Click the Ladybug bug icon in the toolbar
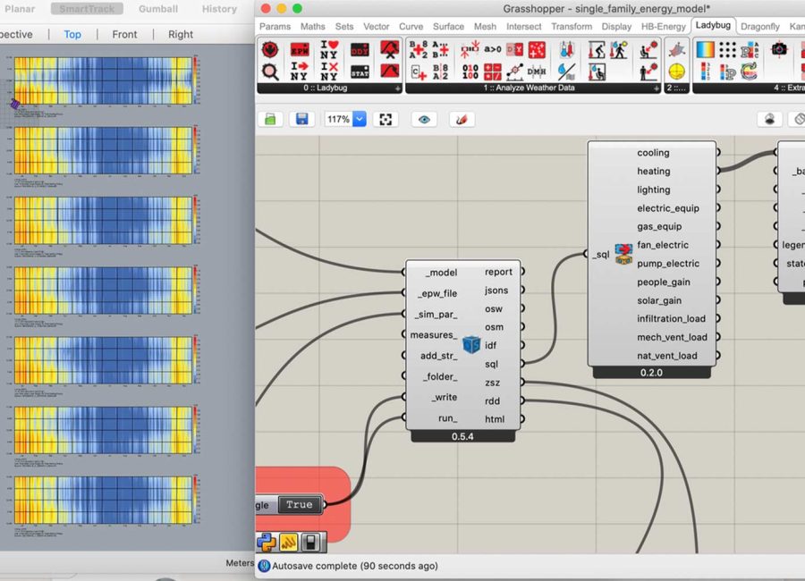Screen dimensions: 805x581 coord(270,50)
